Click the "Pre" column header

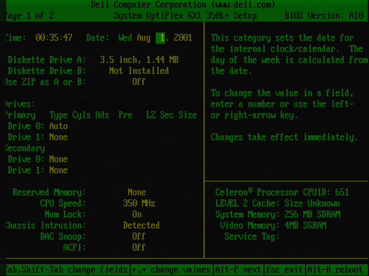(125, 115)
